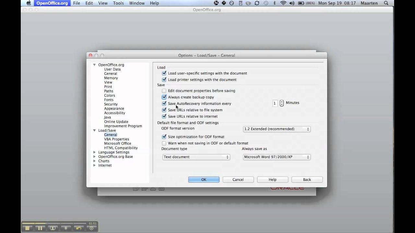Toggle the webcam icon in recorder bar
This screenshot has width=415, height=233.
(x=53, y=228)
